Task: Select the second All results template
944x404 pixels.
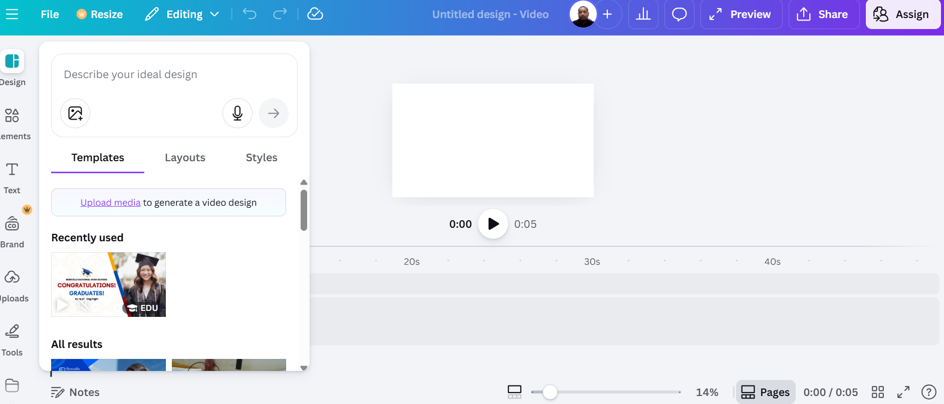Action: click(x=229, y=365)
